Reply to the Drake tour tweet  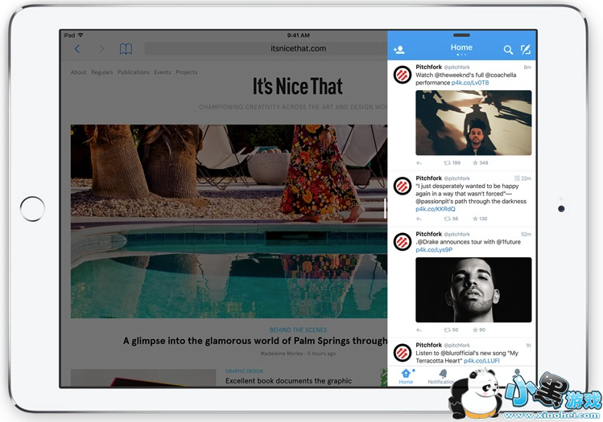pos(419,330)
